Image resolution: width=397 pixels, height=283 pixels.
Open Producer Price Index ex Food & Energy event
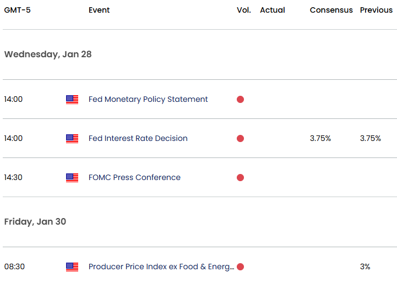tap(161, 267)
